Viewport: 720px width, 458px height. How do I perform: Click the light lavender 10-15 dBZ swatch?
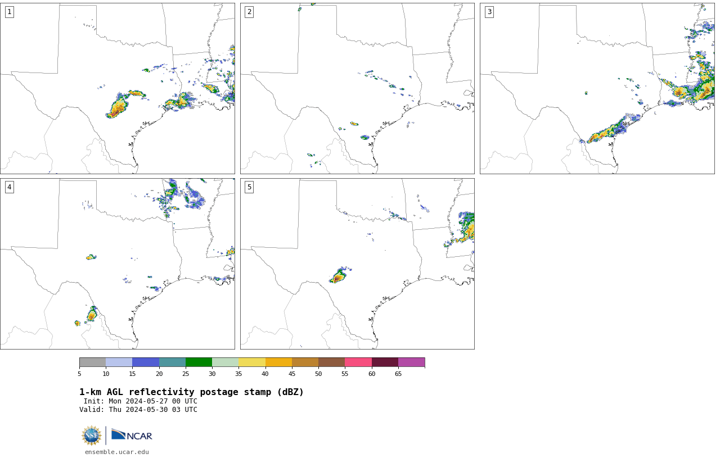point(119,362)
